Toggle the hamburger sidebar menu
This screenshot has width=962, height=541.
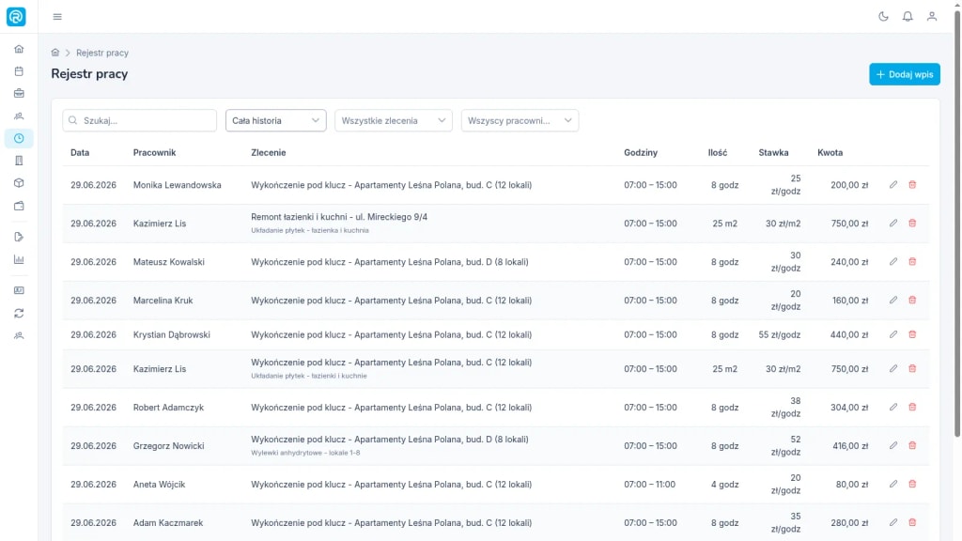[57, 17]
